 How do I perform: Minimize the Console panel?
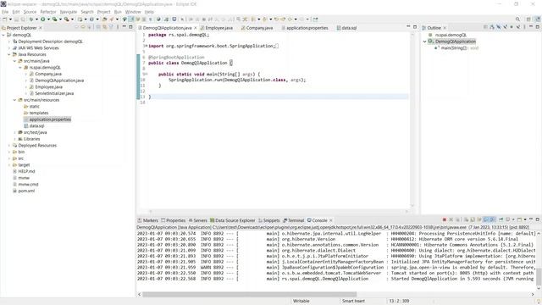click(531, 219)
